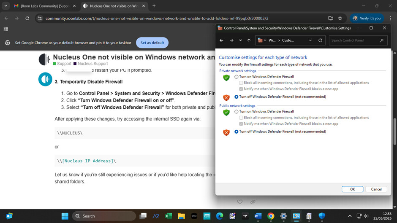The height and width of the screenshot is (223, 397).
Task: Refresh the Control Panel address bar
Action: point(320,40)
